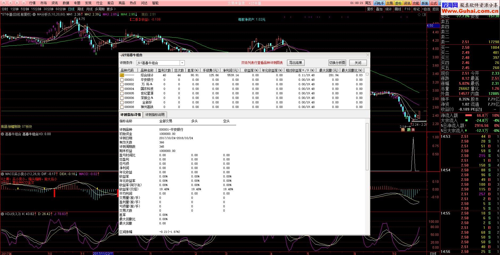The image size is (500, 255).
Task: Open the 功能 toolbar button
Action: (416, 3)
